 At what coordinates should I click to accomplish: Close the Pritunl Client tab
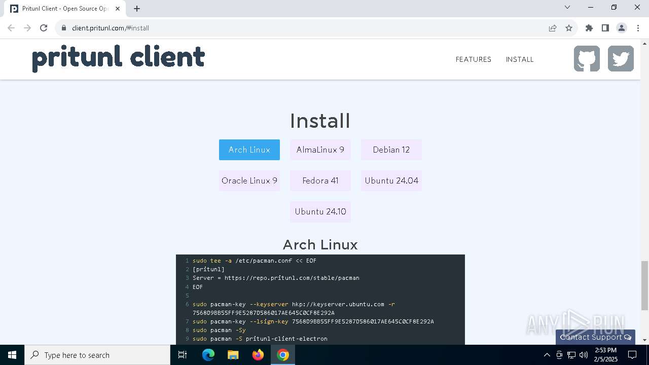coord(118,8)
